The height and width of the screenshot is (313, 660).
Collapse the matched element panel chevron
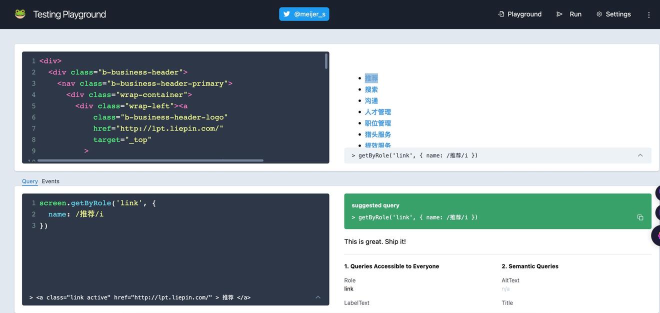[318, 297]
